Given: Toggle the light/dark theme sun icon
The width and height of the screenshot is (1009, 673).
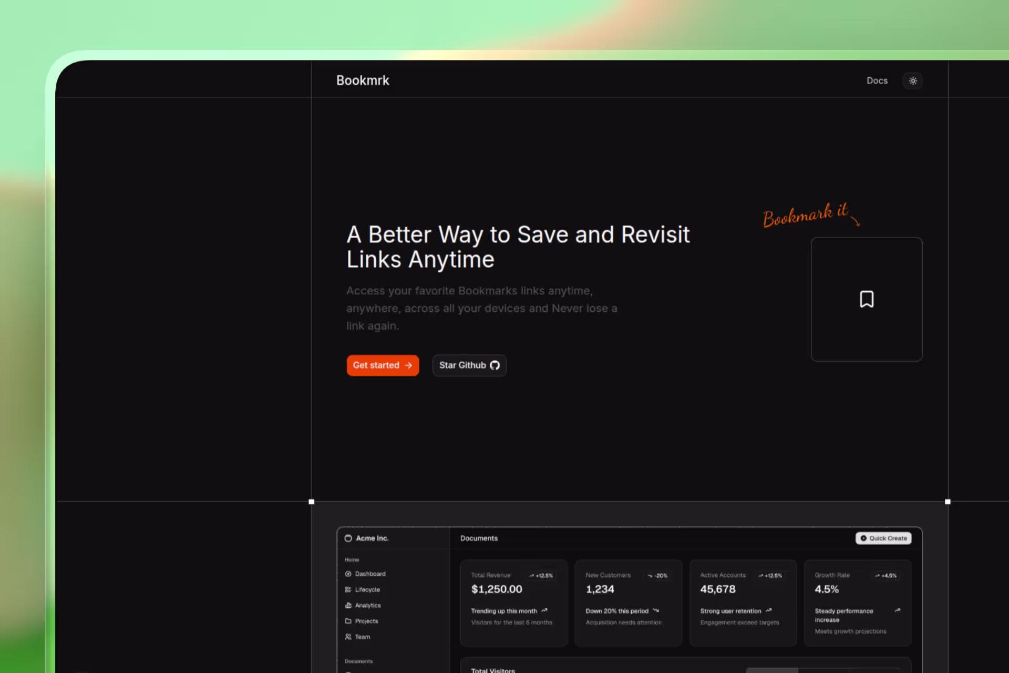Looking at the screenshot, I should [x=913, y=81].
